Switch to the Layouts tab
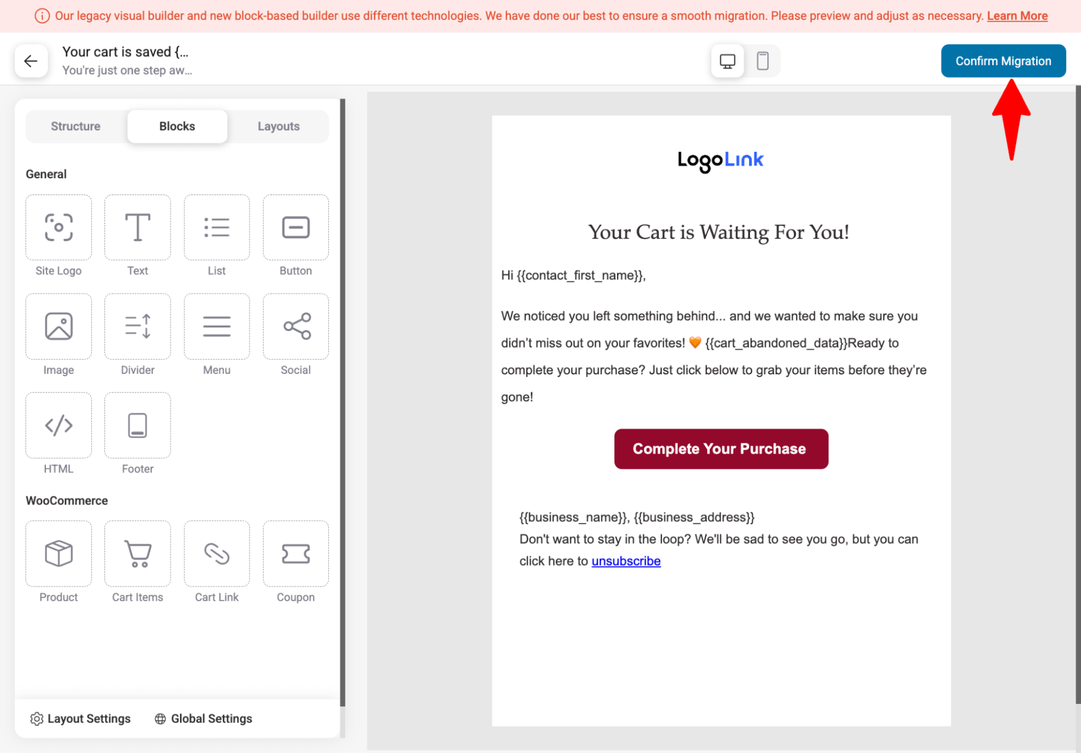 click(x=278, y=125)
